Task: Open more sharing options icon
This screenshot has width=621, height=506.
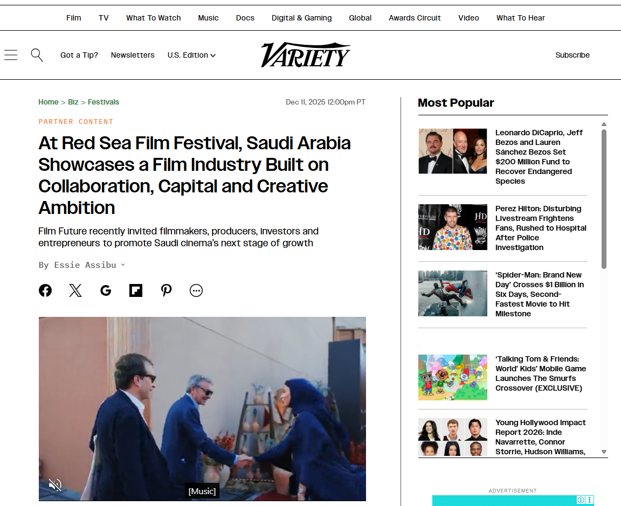Action: 196,290
